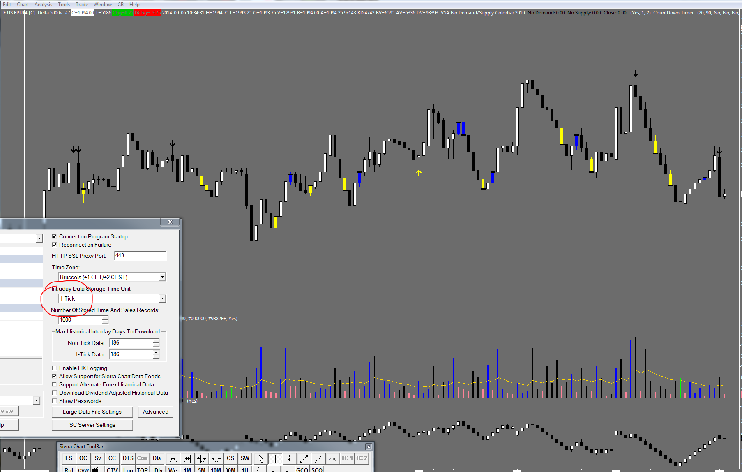Click the DTS toolbar button

point(128,458)
